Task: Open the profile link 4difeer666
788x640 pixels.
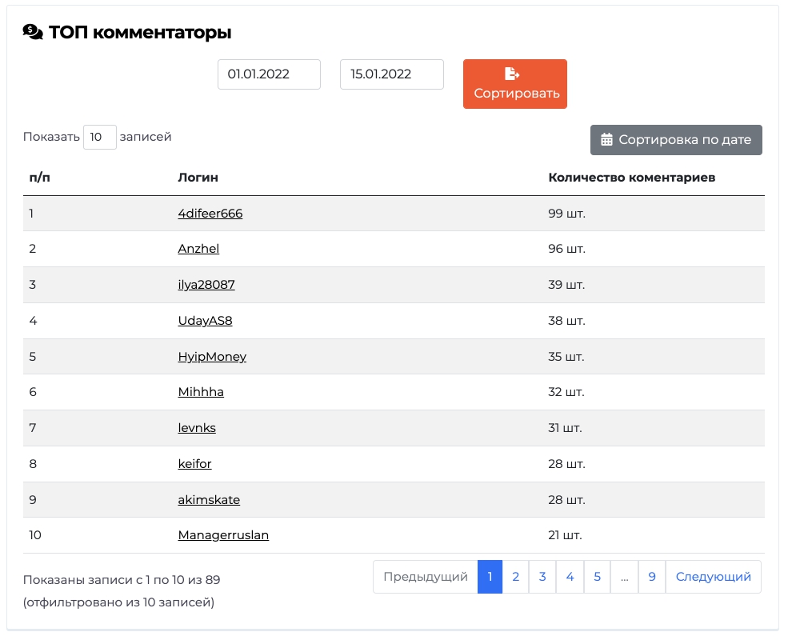Action: (210, 214)
